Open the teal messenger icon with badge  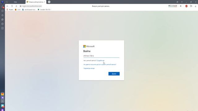point(2,106)
